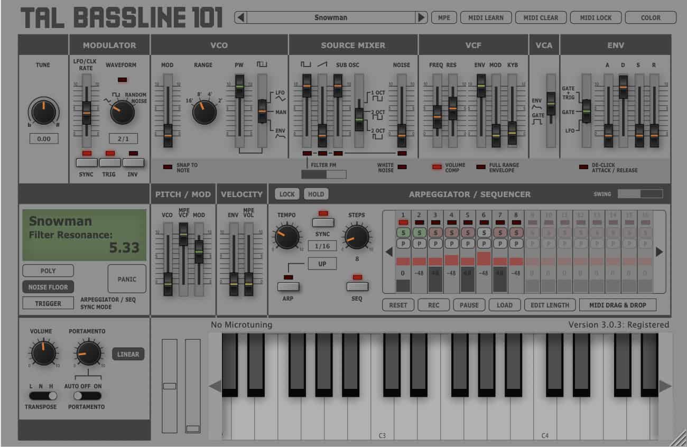Image resolution: width=687 pixels, height=447 pixels.
Task: Open the 1/16 SYNC rate selector
Action: click(x=322, y=245)
